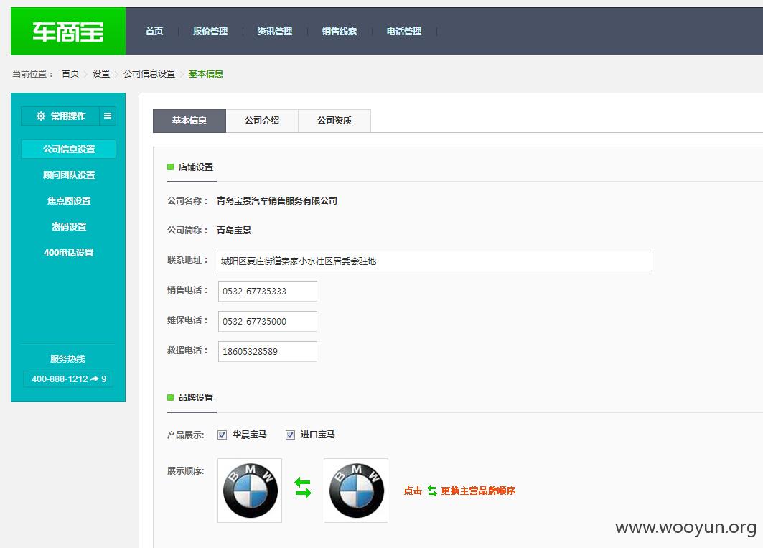The width and height of the screenshot is (763, 548).
Task: Click the 救援电话 input field
Action: [x=268, y=352]
